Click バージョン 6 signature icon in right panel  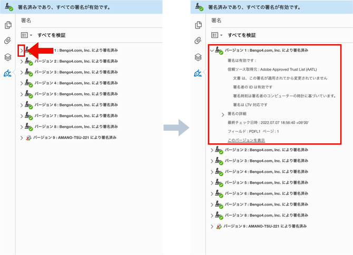click(x=219, y=194)
